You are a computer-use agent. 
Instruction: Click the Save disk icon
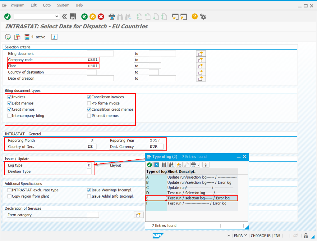point(73,16)
